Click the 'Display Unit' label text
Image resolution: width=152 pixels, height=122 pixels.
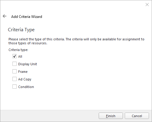click(28, 64)
